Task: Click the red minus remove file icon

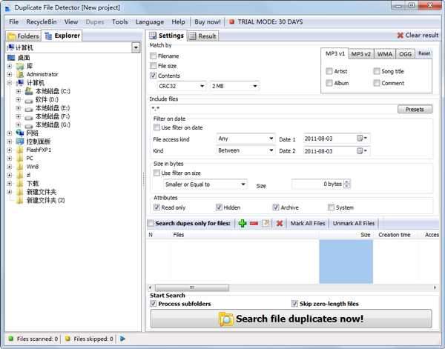Action: pos(254,223)
